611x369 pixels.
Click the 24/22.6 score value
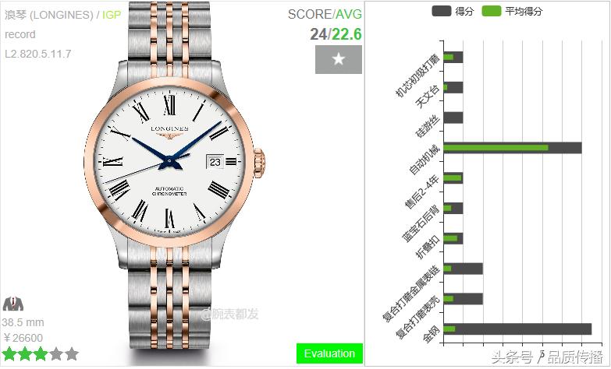[336, 34]
